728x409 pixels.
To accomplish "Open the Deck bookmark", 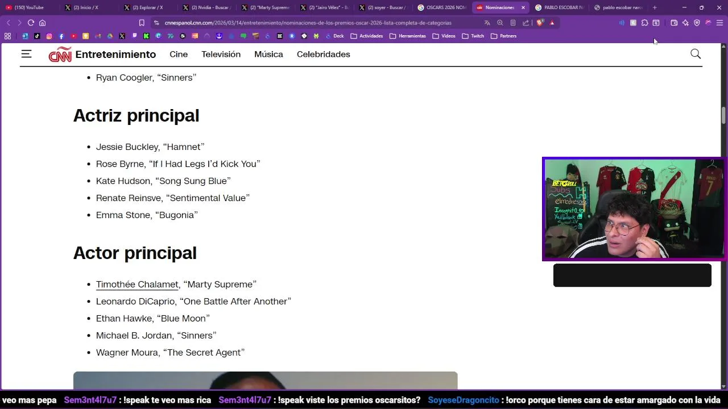I will [x=334, y=36].
